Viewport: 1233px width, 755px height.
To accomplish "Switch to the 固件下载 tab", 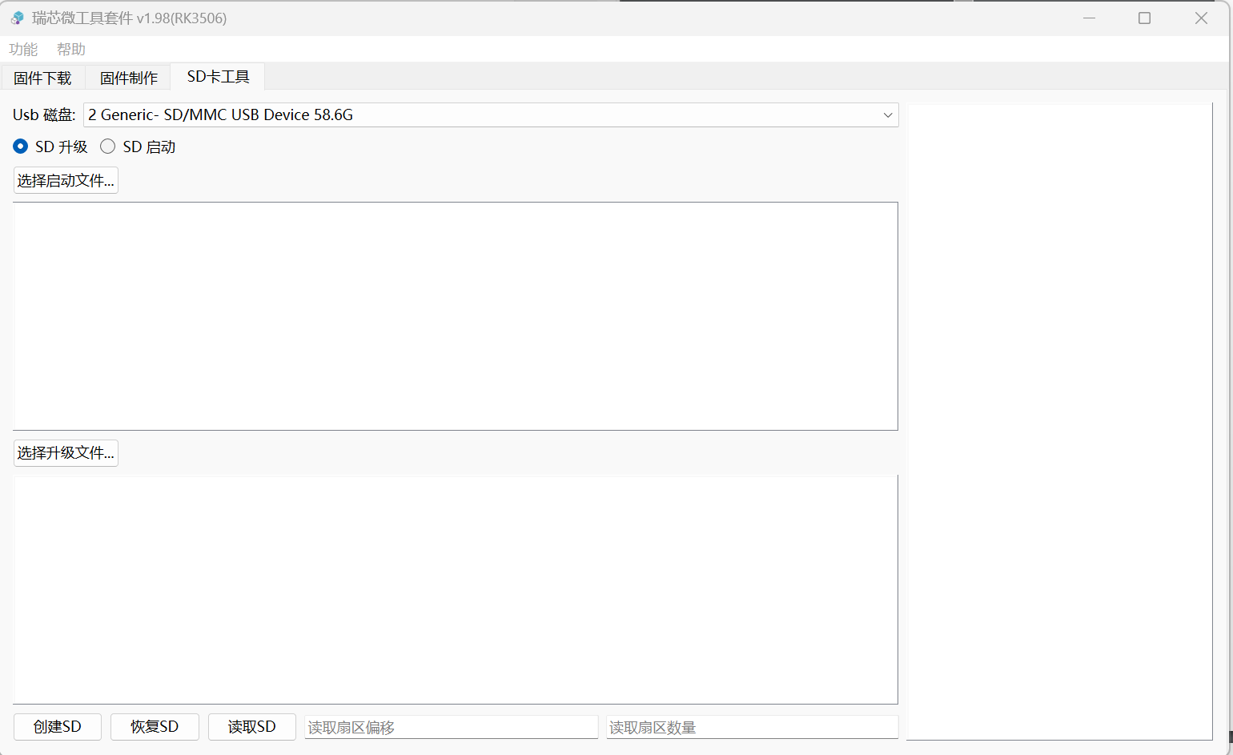I will point(42,78).
